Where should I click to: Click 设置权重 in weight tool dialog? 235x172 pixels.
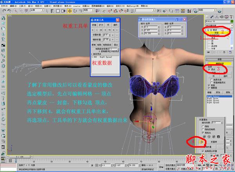pyautogui.click(x=97, y=35)
